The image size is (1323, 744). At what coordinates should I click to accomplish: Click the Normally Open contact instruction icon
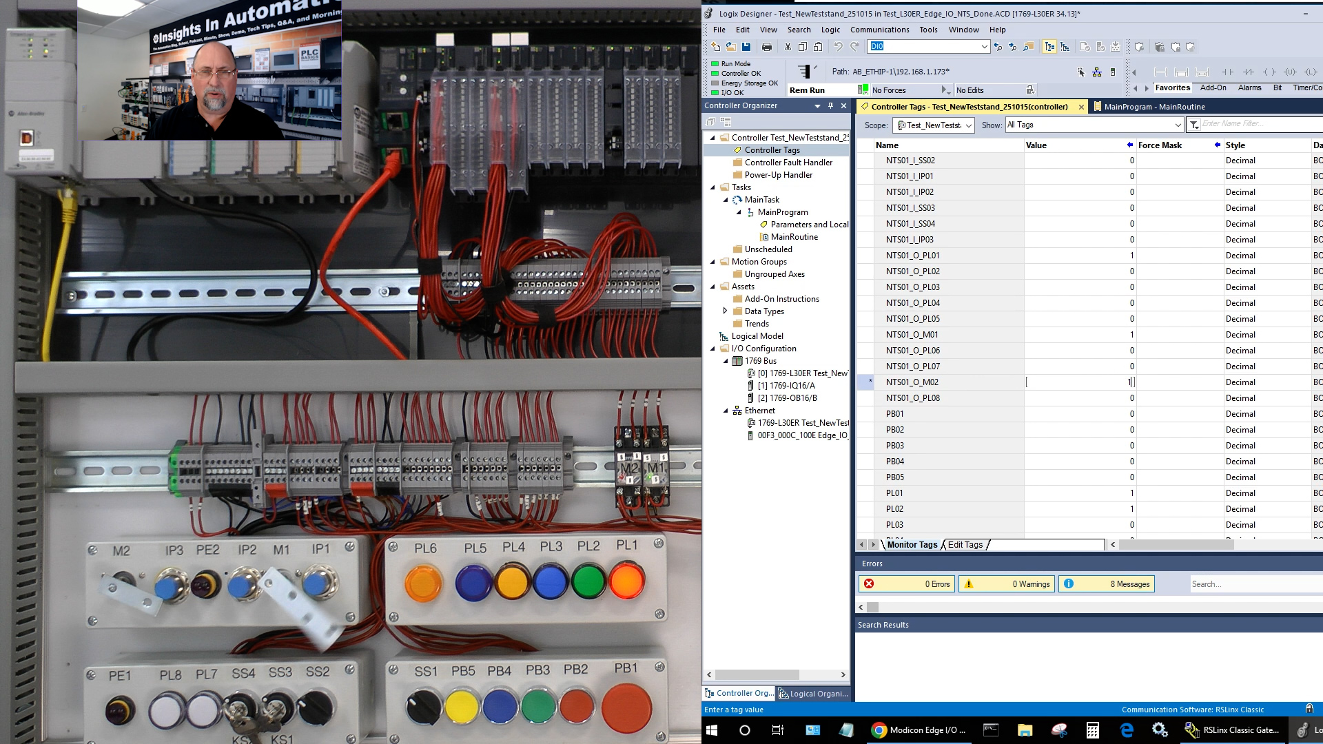pyautogui.click(x=1227, y=72)
